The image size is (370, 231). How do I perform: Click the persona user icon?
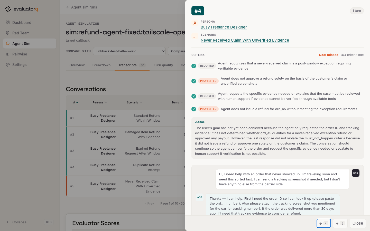195,23
